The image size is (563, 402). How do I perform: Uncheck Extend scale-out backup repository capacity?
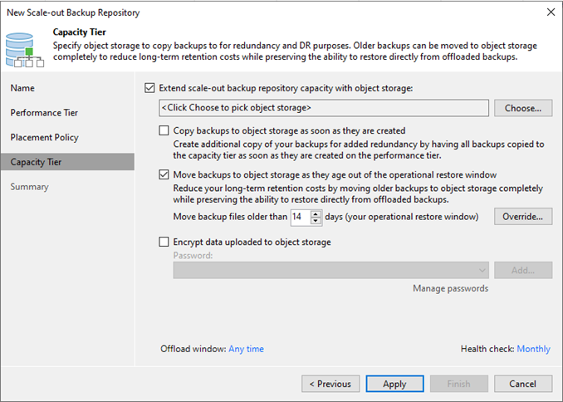149,88
